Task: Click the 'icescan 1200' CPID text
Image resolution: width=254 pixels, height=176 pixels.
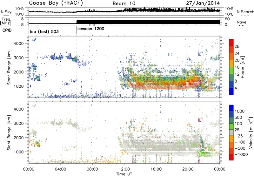Action: [91, 29]
